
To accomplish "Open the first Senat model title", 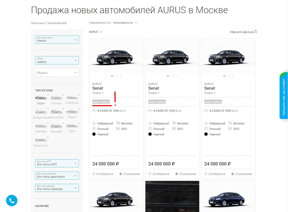I will [x=98, y=88].
